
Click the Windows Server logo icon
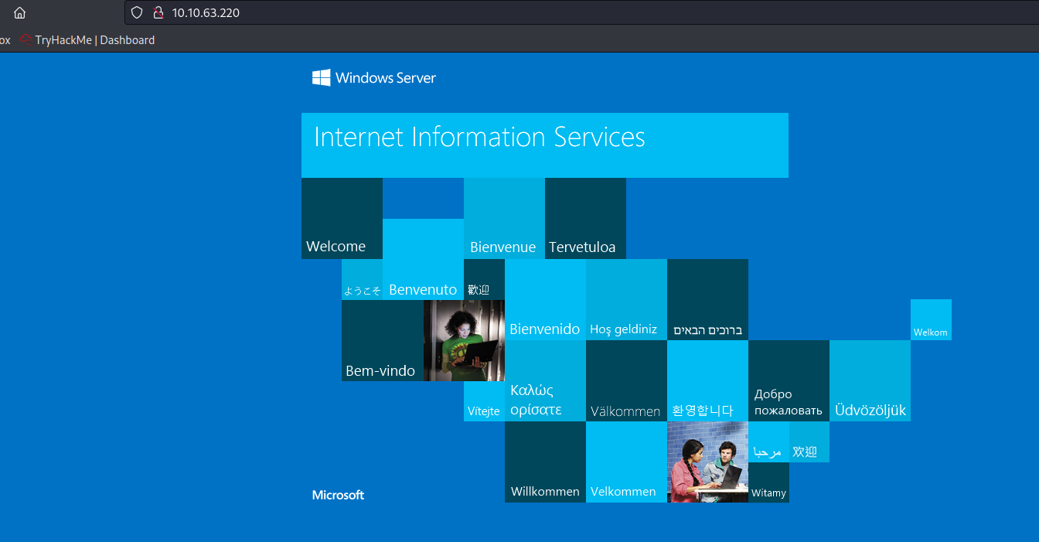click(322, 78)
